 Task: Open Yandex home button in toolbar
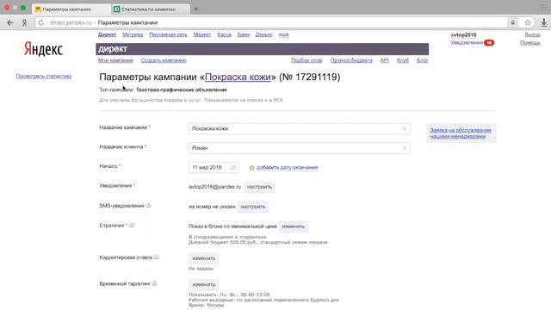pyautogui.click(x=24, y=22)
